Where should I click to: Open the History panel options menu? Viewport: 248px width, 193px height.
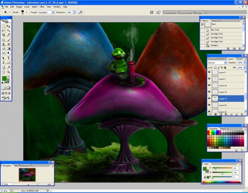[243, 21]
